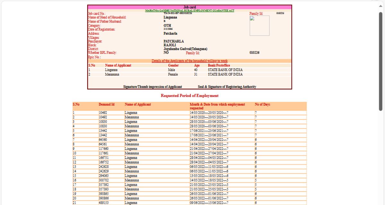
Task: Click demand ID 489153 in row 21
Action: pyautogui.click(x=104, y=203)
